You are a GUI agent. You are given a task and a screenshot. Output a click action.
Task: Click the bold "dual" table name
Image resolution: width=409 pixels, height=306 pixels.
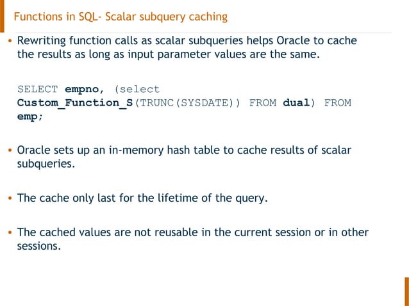click(x=296, y=103)
